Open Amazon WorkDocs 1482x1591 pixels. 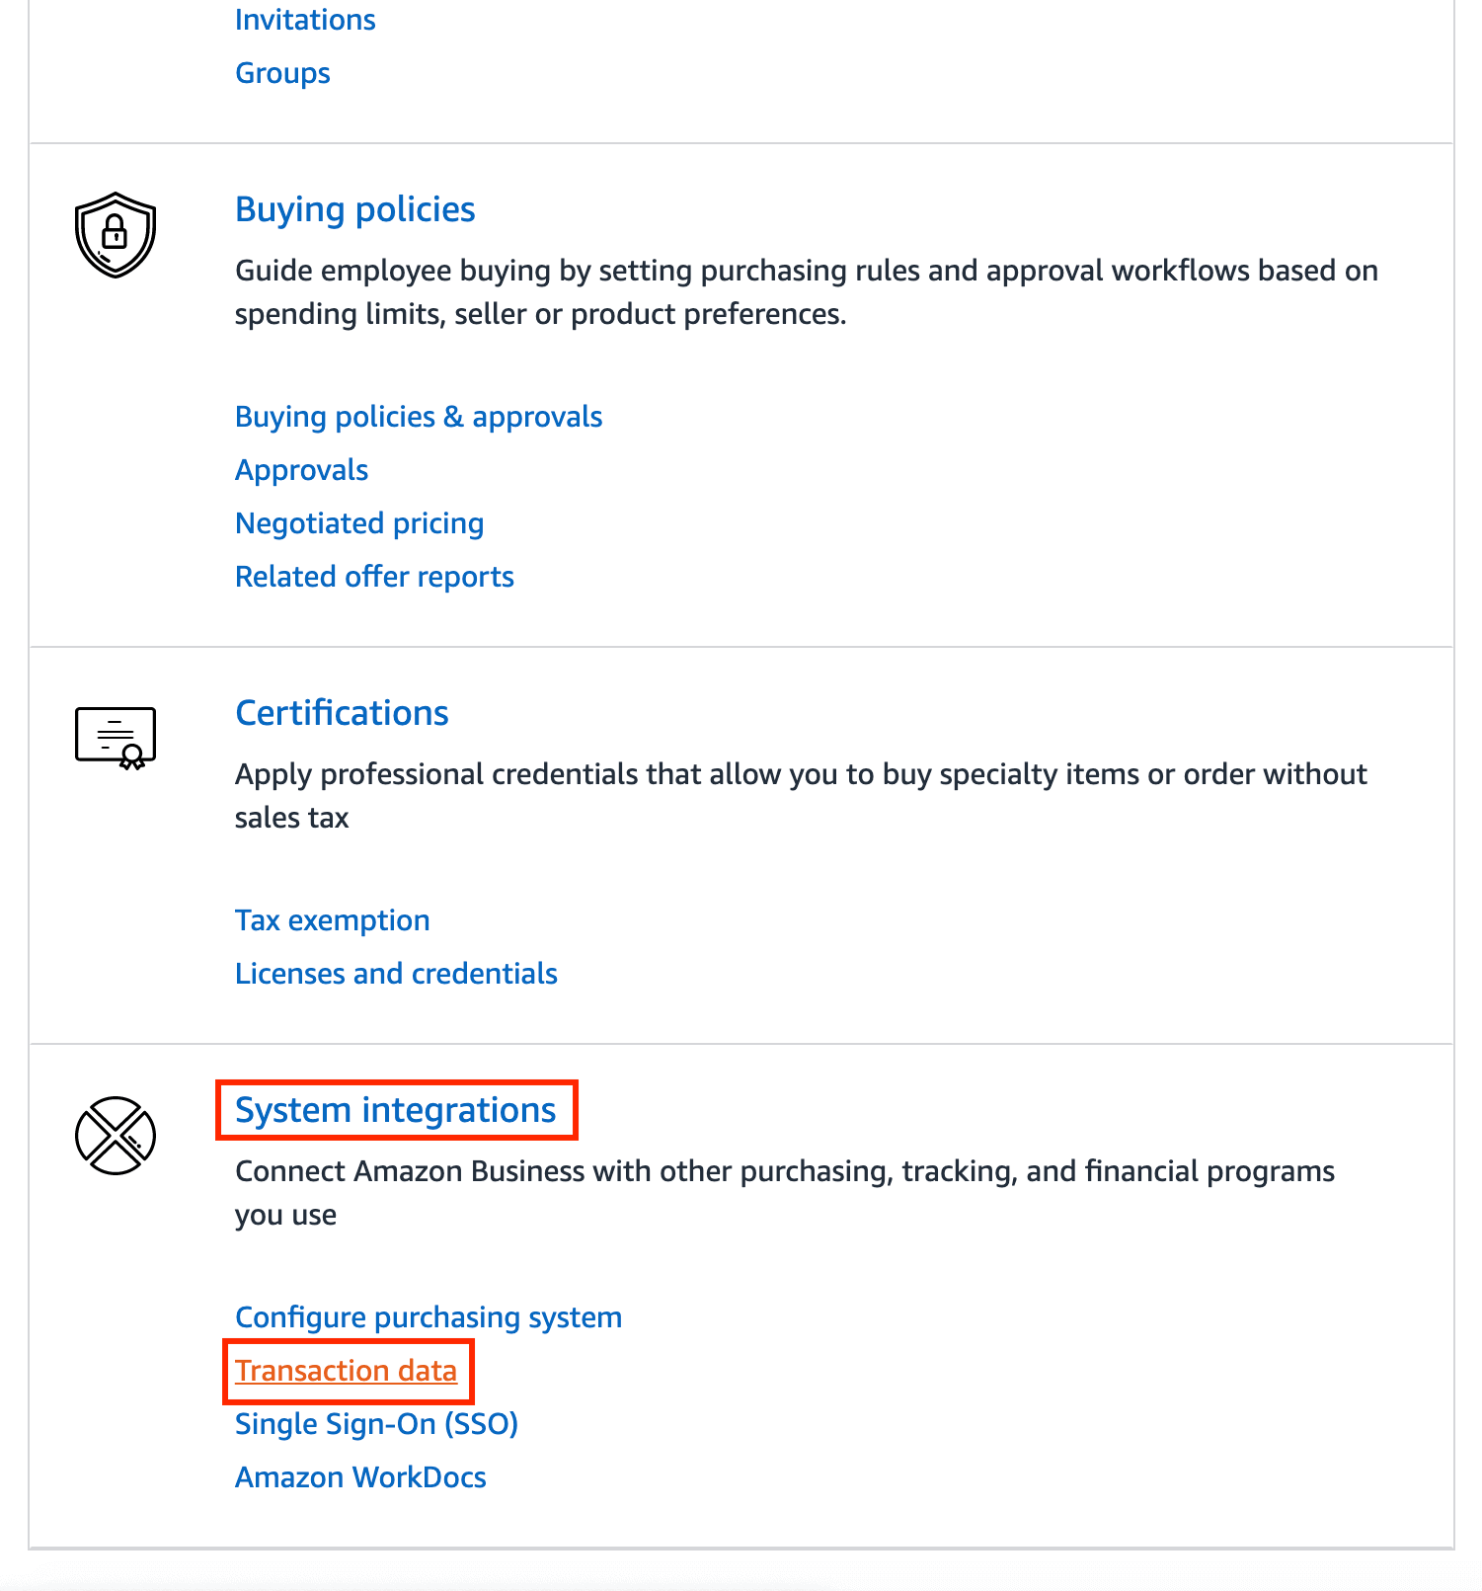tap(359, 1476)
